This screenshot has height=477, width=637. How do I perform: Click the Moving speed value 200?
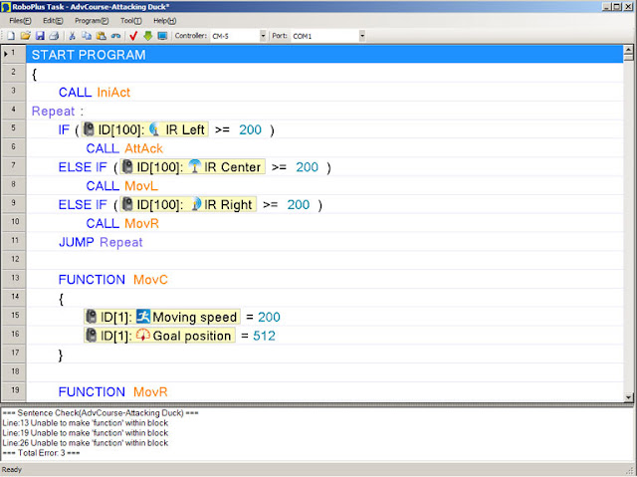269,317
